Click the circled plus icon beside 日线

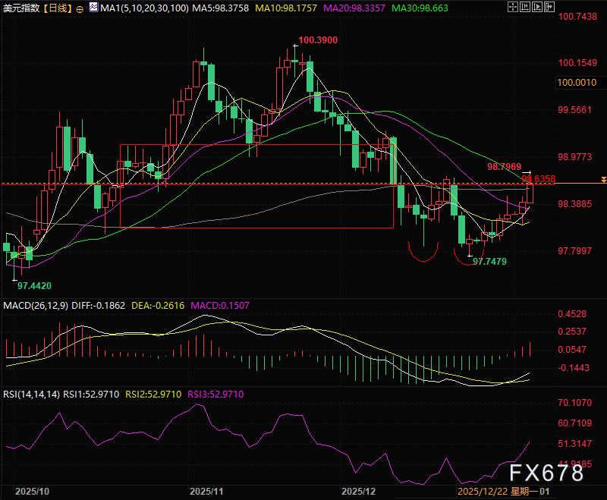(80, 9)
